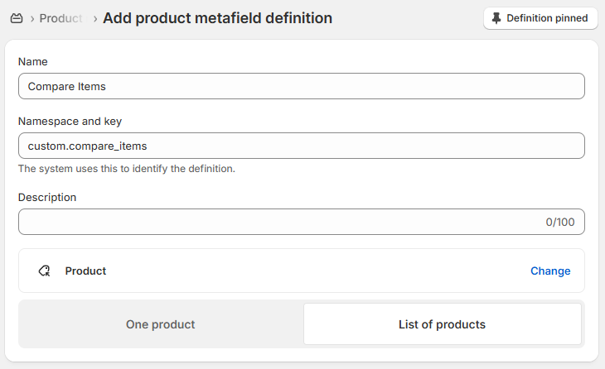The image size is (605, 369).
Task: Click the helper text about identifying definition
Action: [x=127, y=169]
